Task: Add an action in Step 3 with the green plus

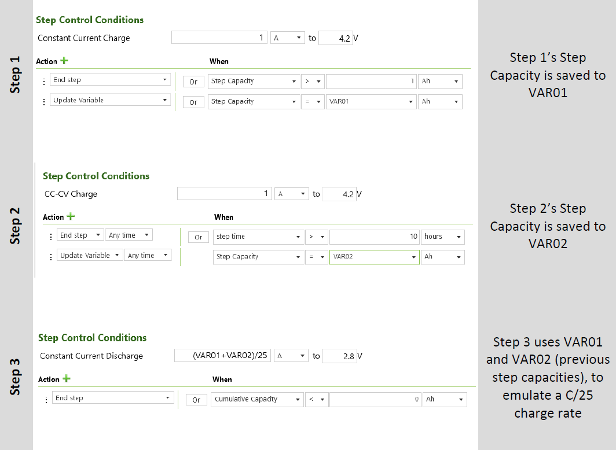Action: [x=67, y=379]
